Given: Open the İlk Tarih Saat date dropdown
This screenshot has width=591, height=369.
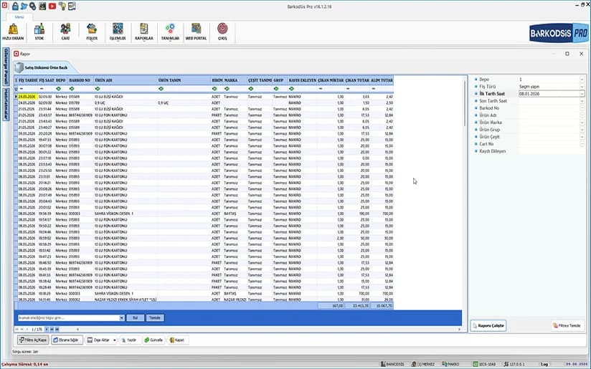Looking at the screenshot, I should coord(582,94).
